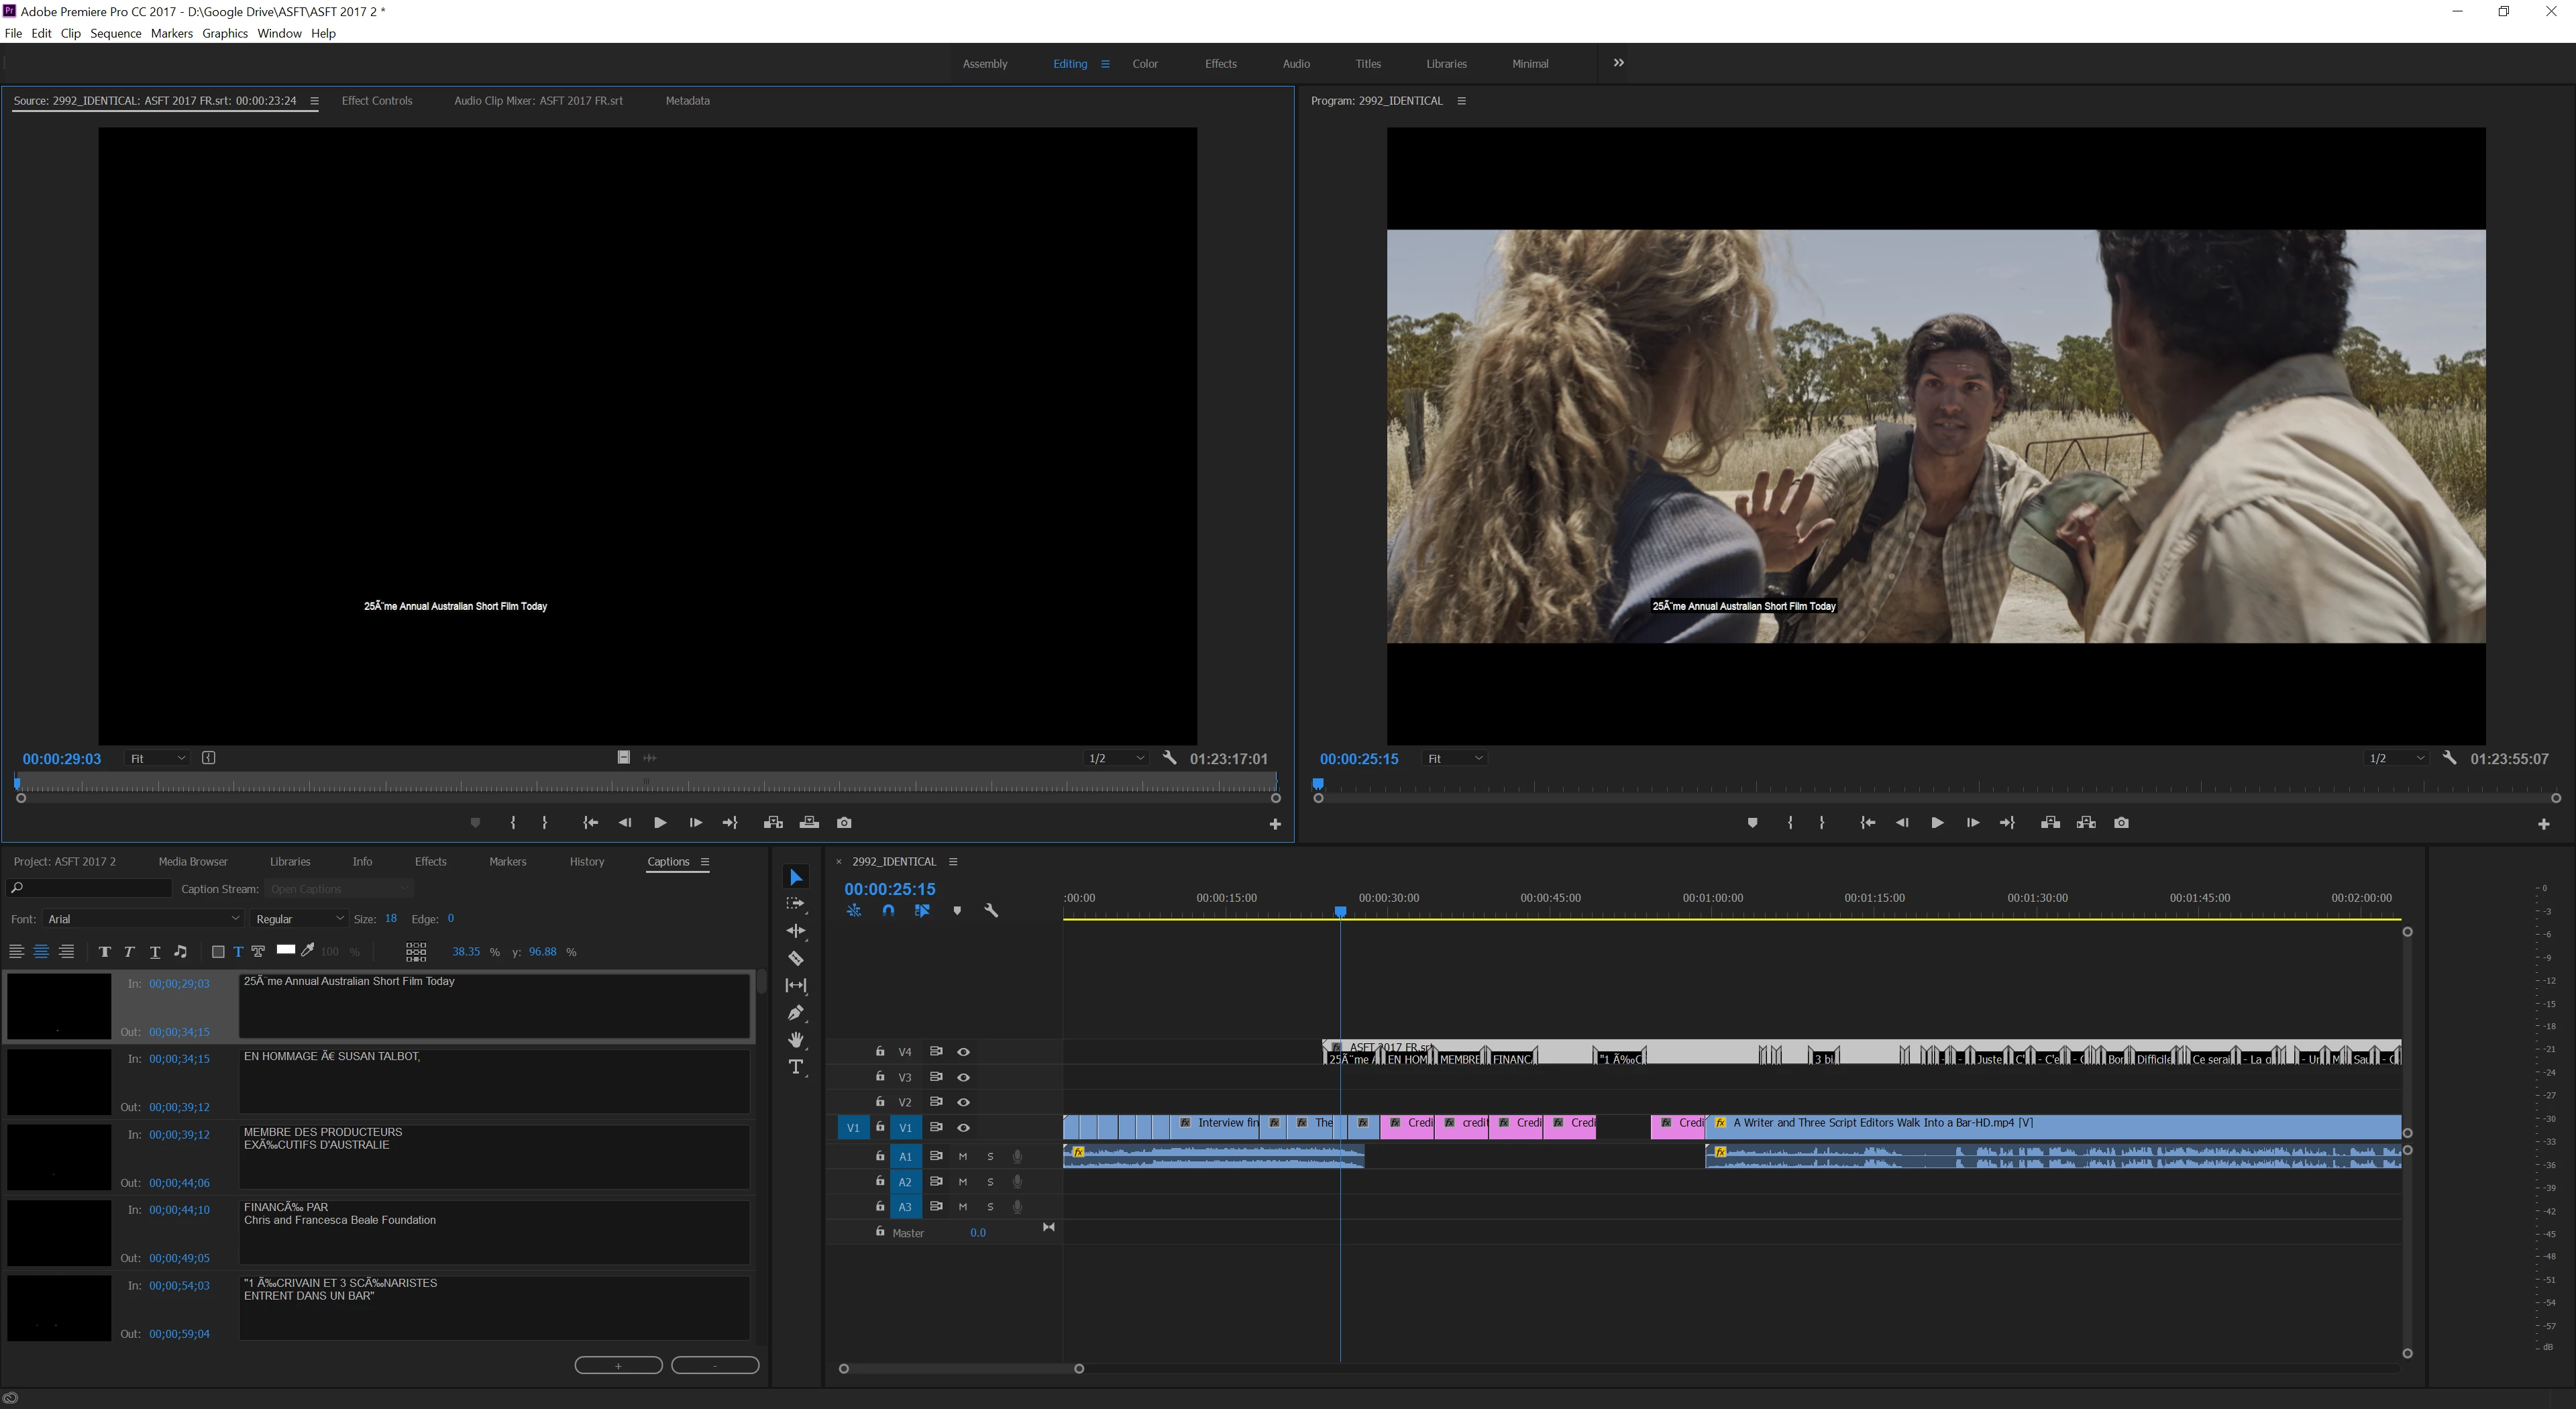Switch to the Color workspace
Viewport: 2576px width, 1409px height.
1144,63
